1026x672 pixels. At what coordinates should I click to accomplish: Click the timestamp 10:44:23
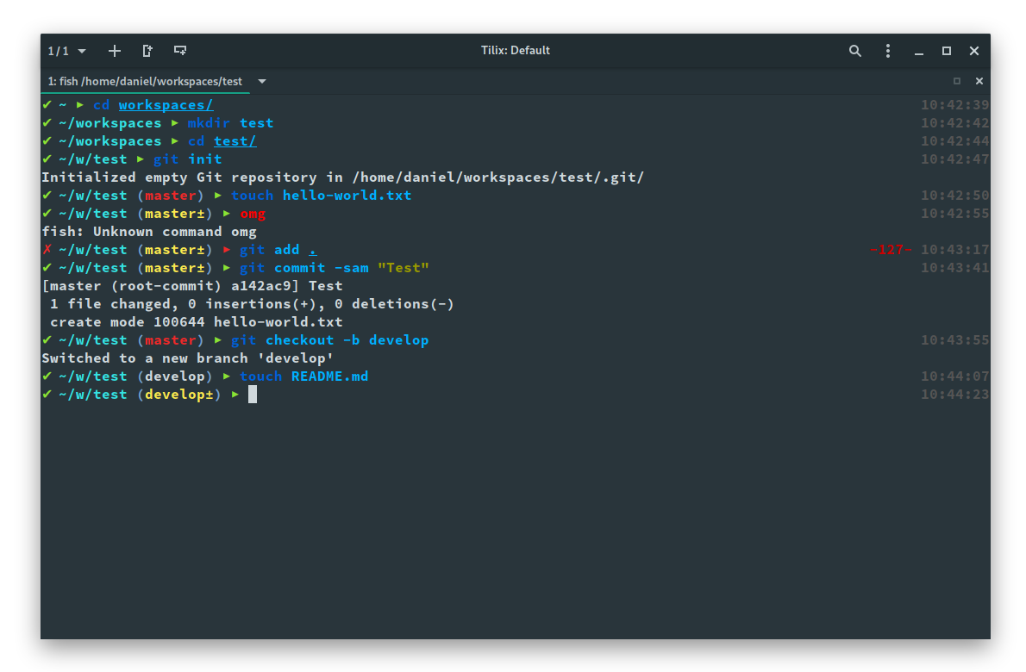coord(954,395)
